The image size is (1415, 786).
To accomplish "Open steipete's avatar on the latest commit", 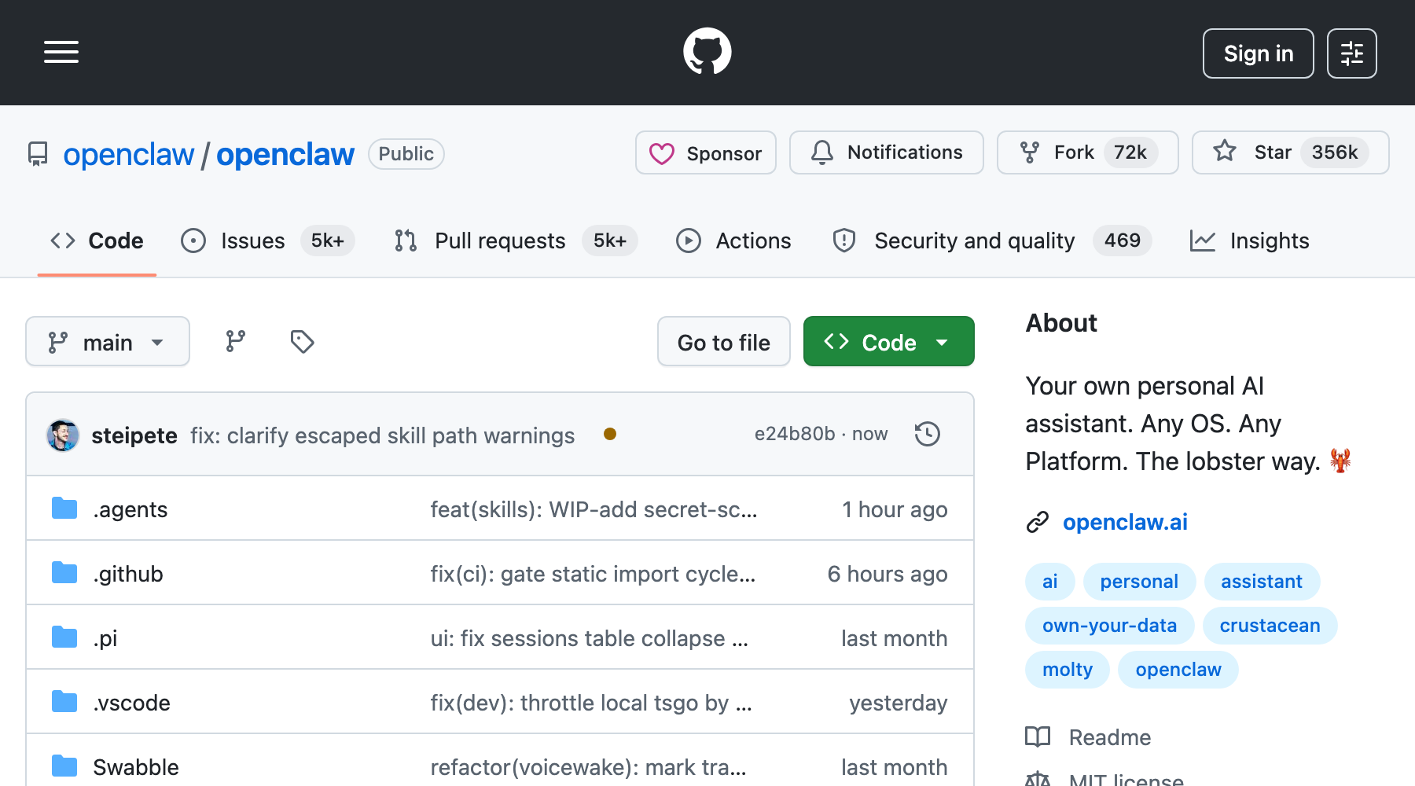I will 63,435.
